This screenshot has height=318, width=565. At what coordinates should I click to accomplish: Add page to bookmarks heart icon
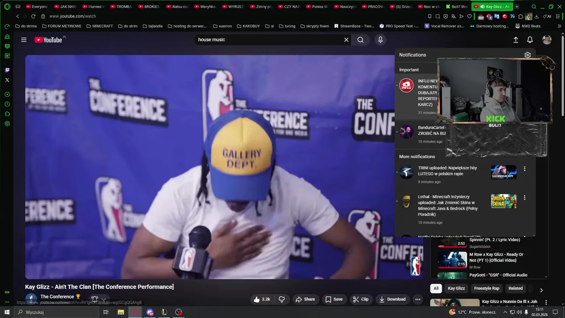point(470,16)
